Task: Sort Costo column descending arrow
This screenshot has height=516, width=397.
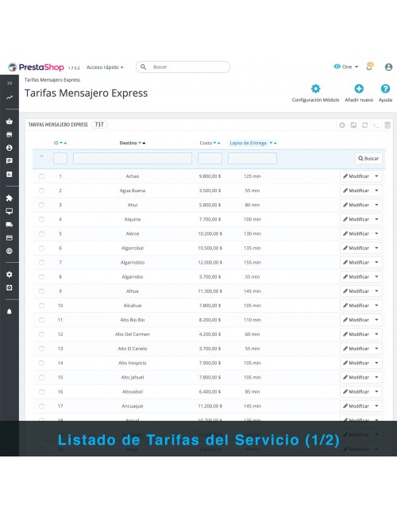Action: point(214,143)
